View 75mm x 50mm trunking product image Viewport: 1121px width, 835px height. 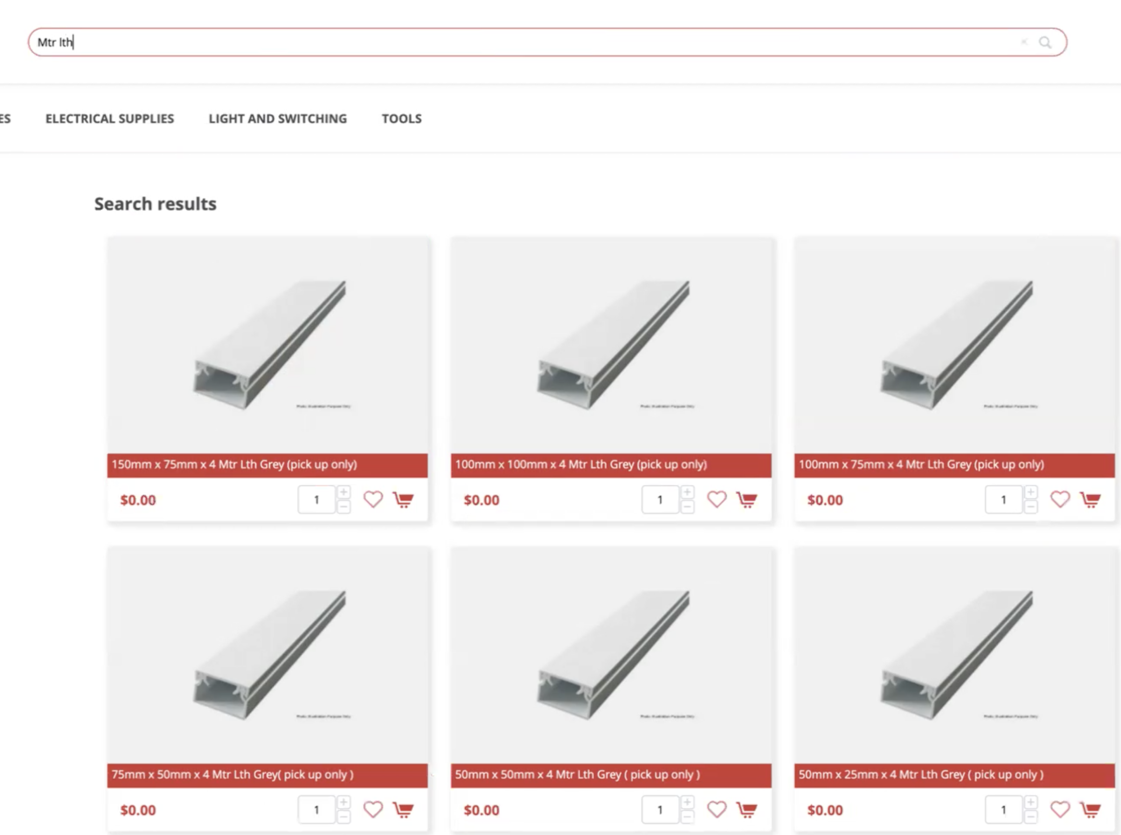[267, 656]
